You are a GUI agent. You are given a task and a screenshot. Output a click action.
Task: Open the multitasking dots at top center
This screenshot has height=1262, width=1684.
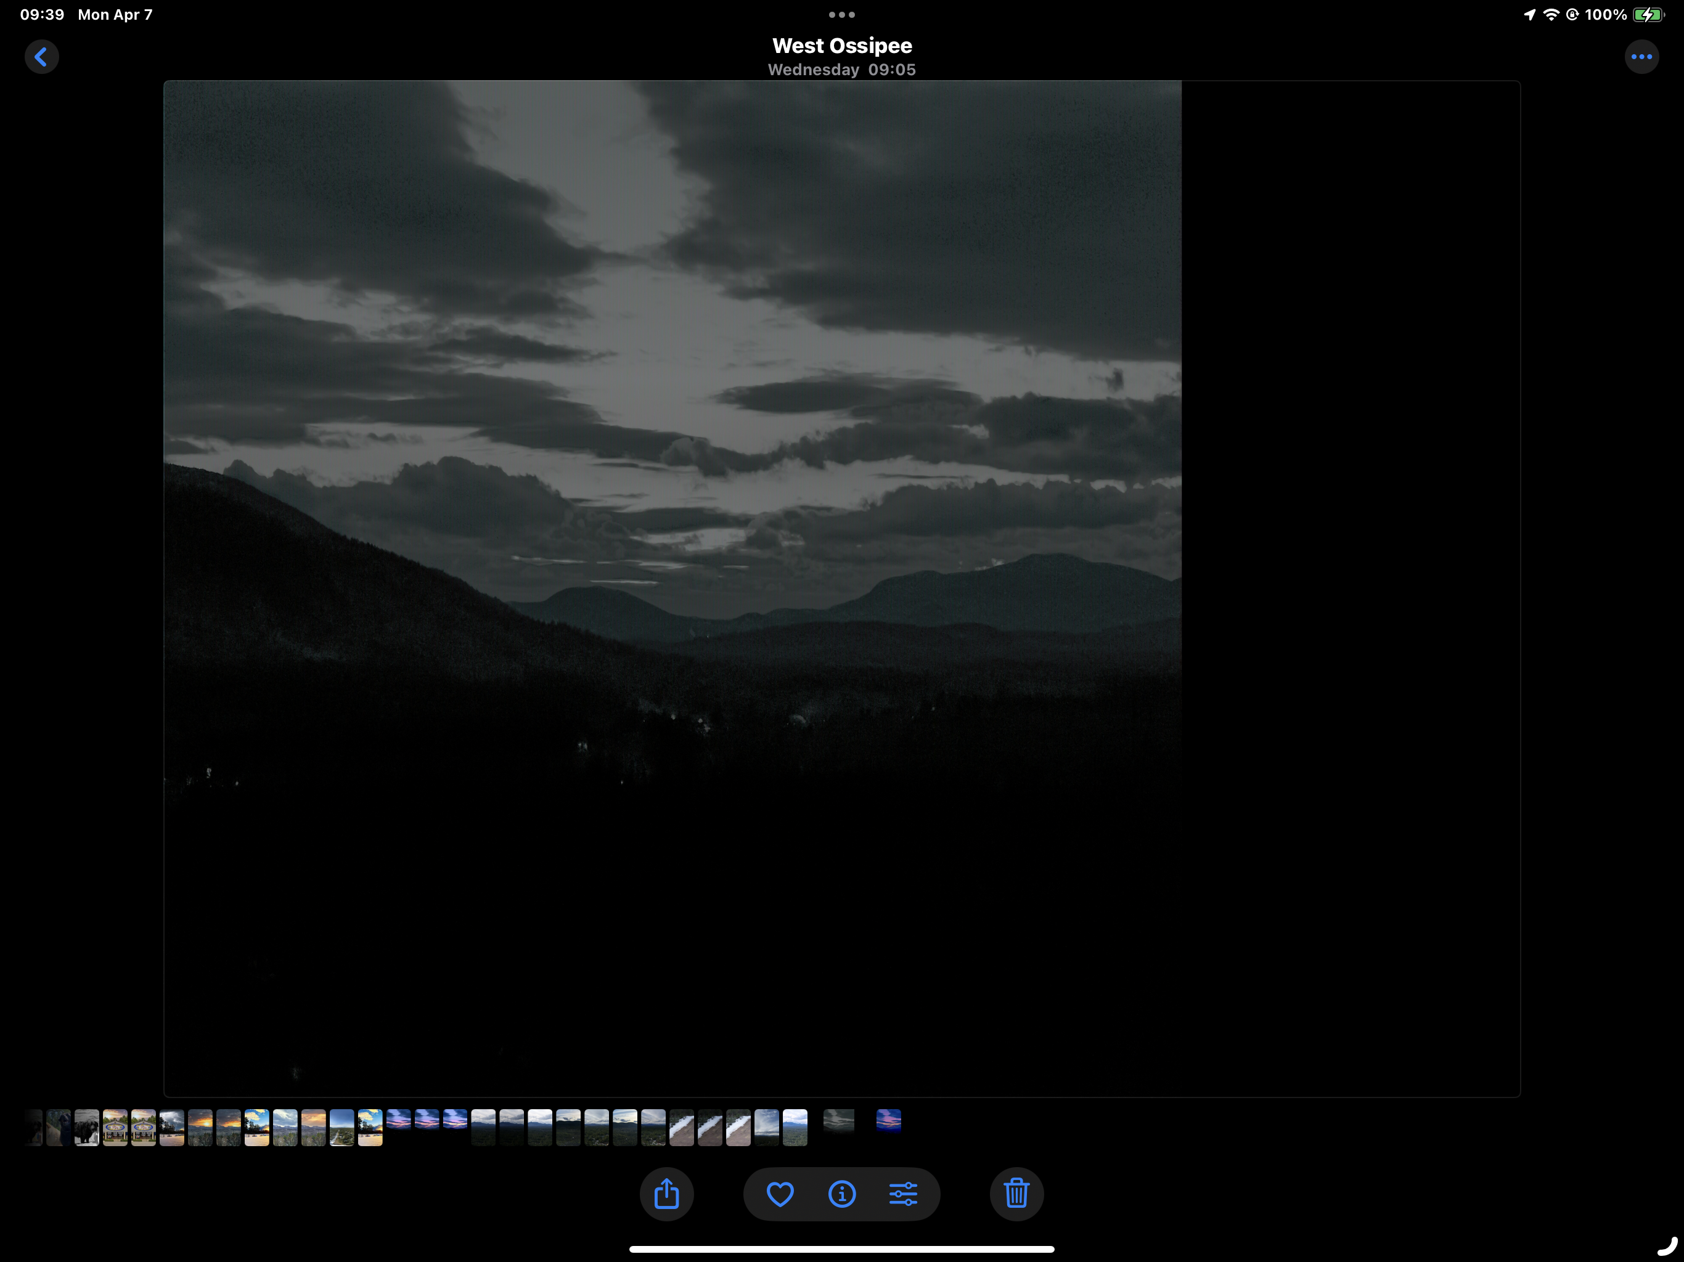tap(841, 14)
